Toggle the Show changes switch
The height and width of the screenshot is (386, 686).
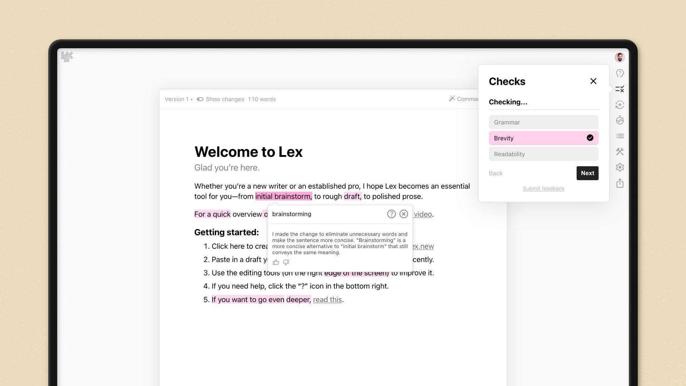point(200,99)
